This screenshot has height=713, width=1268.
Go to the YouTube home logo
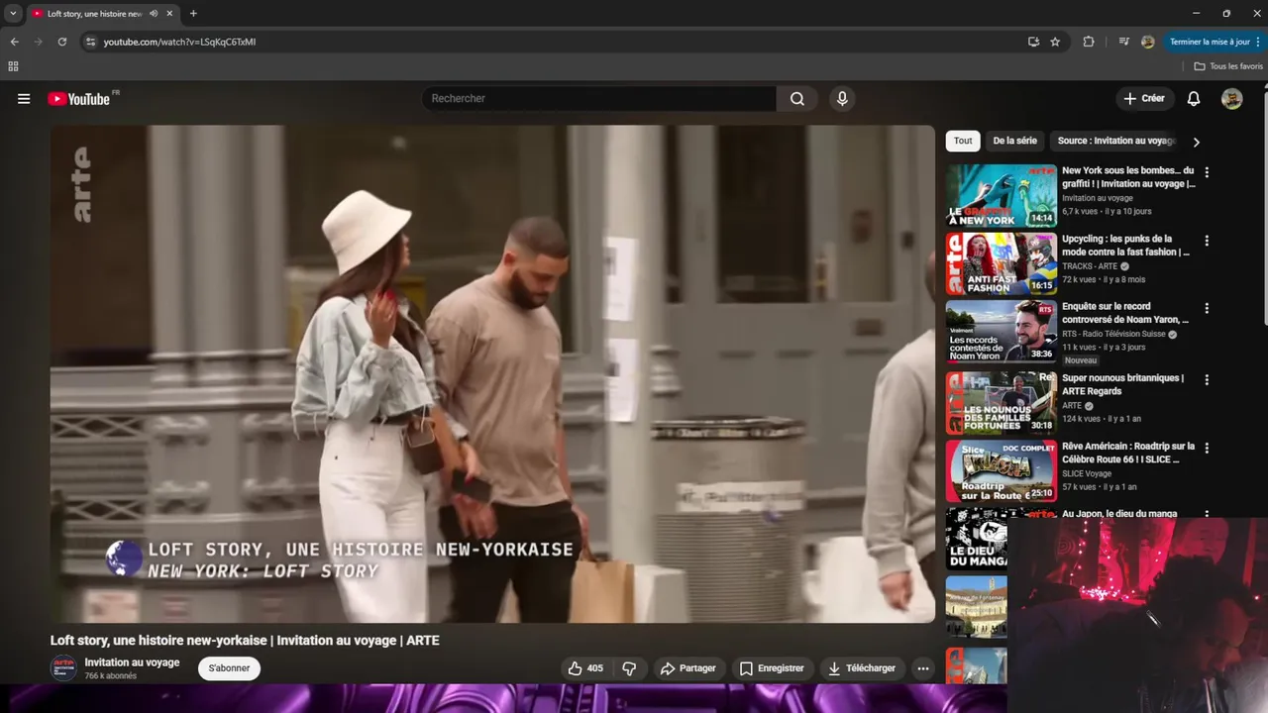click(x=79, y=99)
